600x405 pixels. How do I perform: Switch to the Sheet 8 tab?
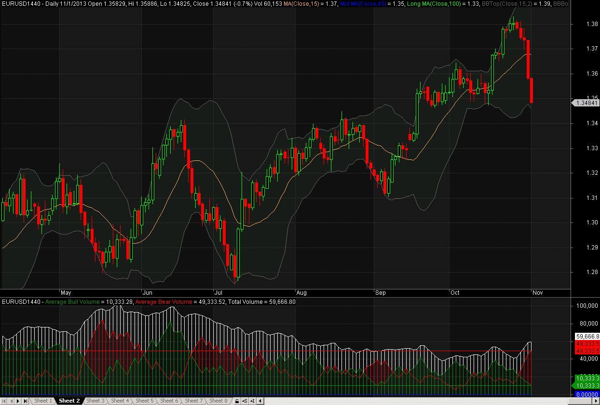pos(218,401)
